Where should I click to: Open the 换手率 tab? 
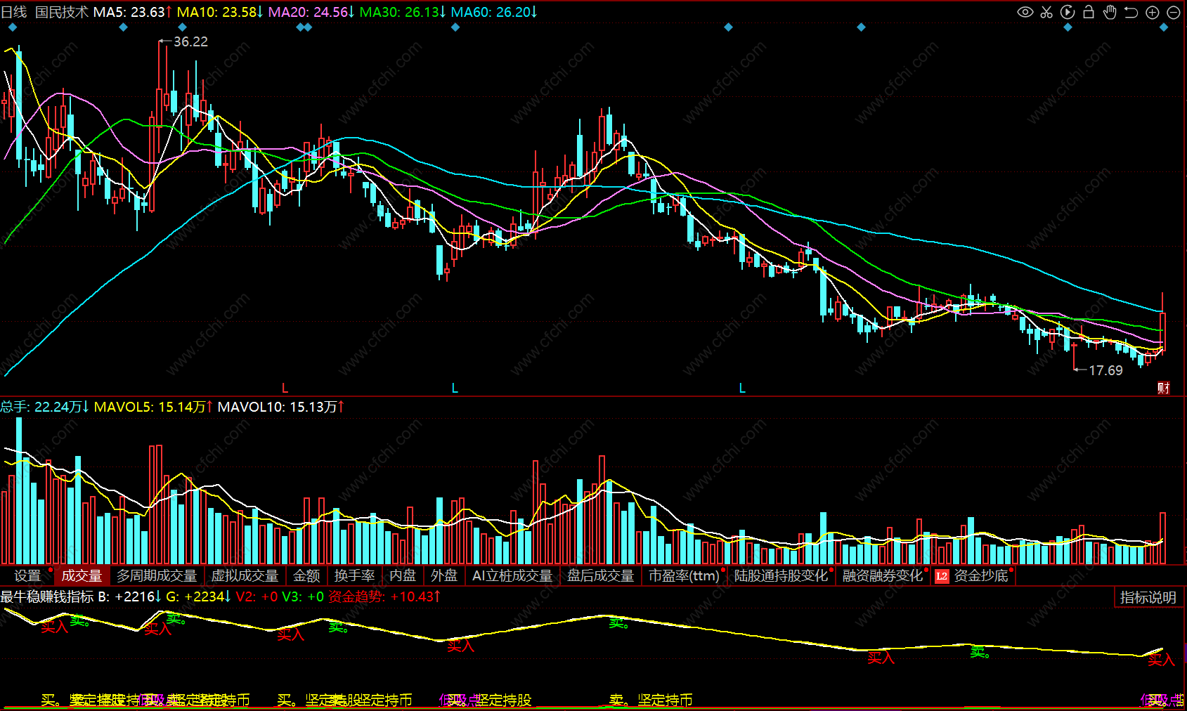tap(354, 576)
